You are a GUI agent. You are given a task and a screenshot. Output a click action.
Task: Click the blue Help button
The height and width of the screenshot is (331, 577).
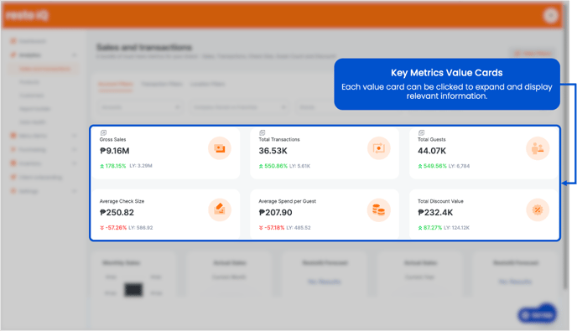pyautogui.click(x=538, y=315)
